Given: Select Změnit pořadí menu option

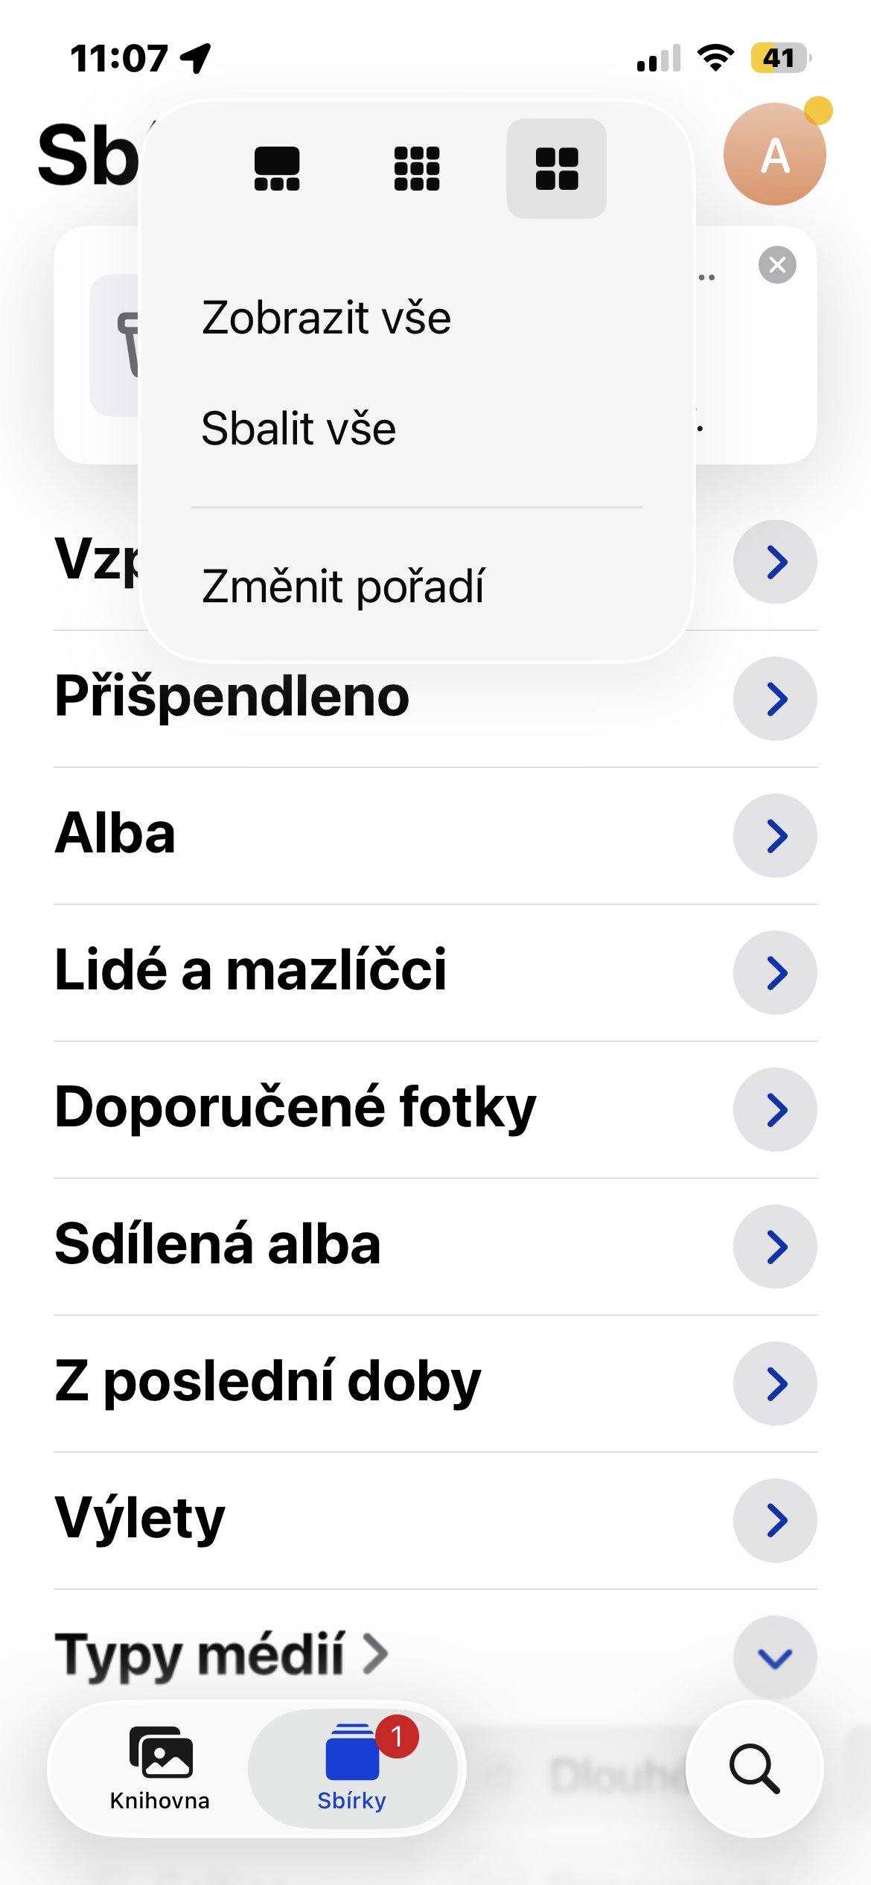Looking at the screenshot, I should (x=342, y=586).
